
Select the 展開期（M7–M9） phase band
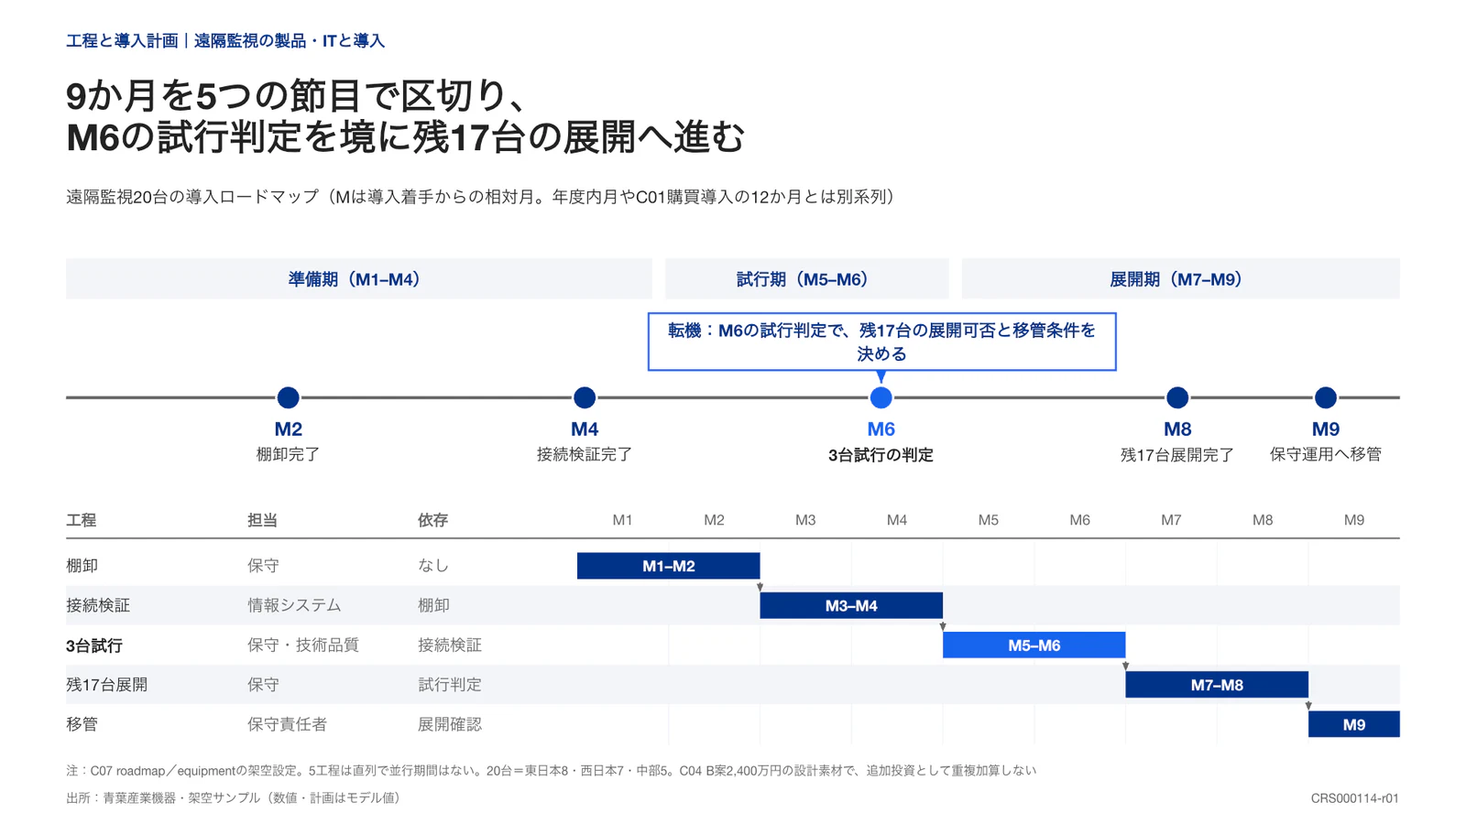(1180, 279)
